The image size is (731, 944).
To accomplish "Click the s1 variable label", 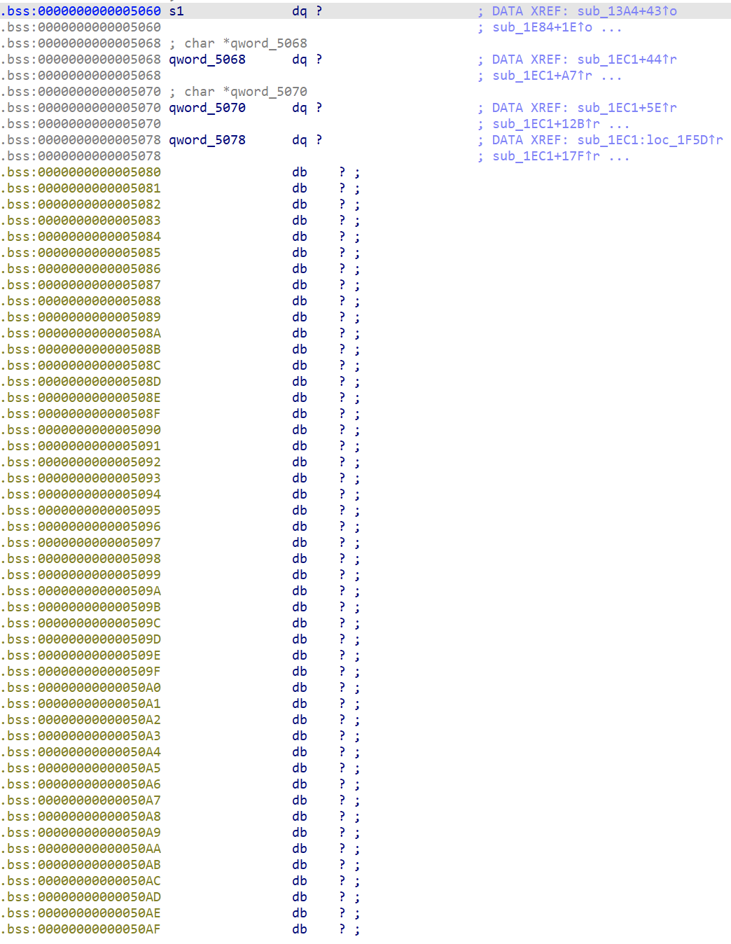I will [x=176, y=11].
